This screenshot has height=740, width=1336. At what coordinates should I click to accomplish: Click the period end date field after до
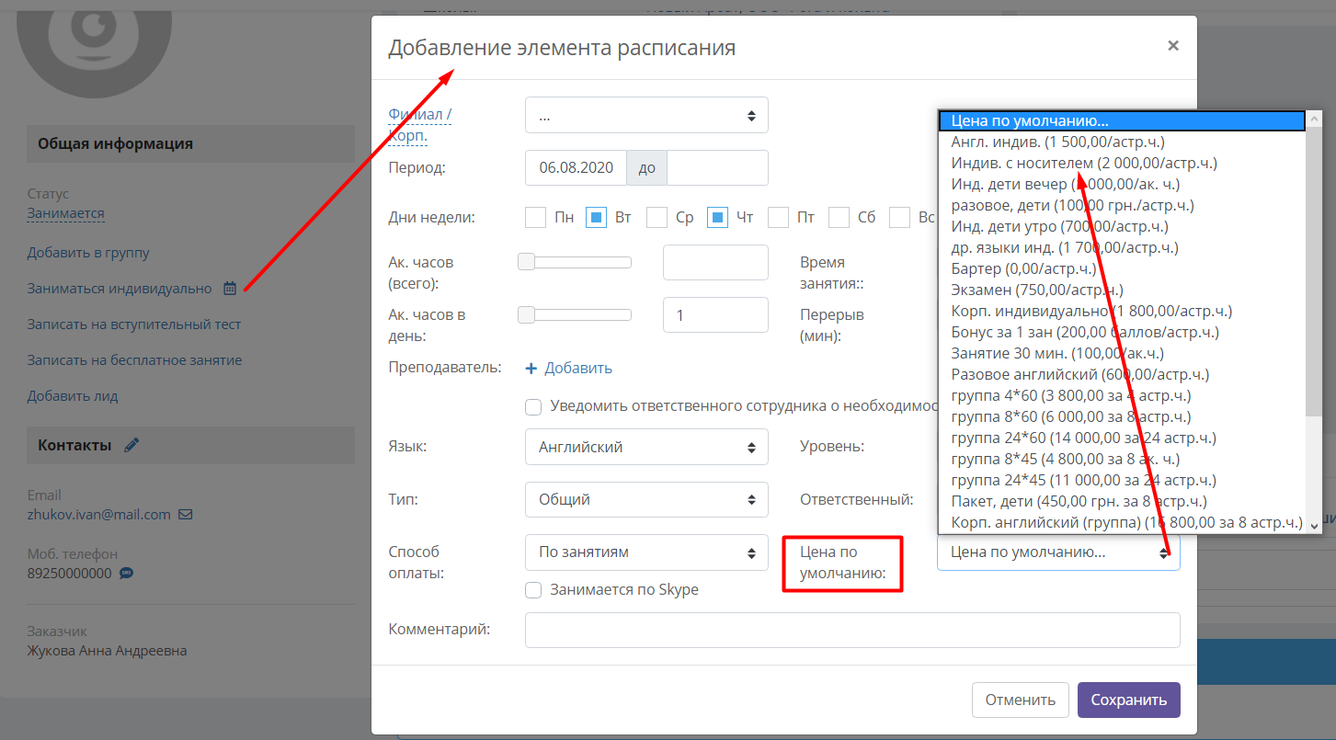tap(717, 168)
